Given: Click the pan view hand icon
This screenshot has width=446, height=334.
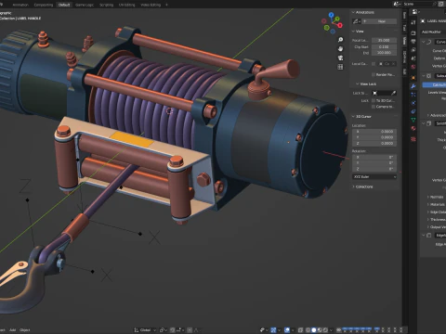Looking at the screenshot, I should click(x=340, y=49).
